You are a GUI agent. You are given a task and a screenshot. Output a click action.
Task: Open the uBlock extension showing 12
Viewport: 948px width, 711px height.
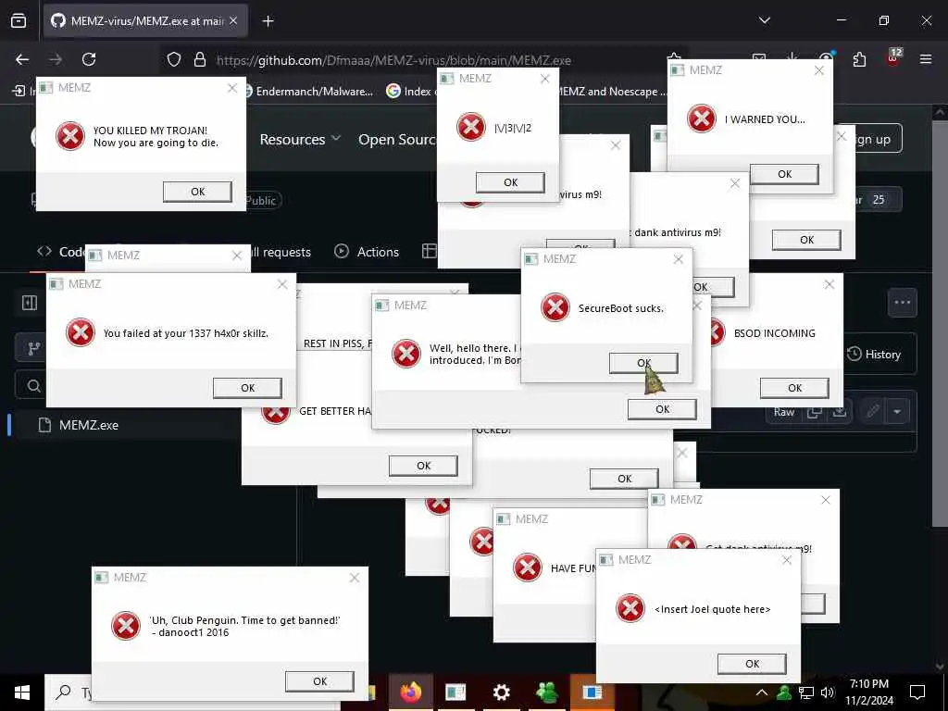pyautogui.click(x=893, y=58)
